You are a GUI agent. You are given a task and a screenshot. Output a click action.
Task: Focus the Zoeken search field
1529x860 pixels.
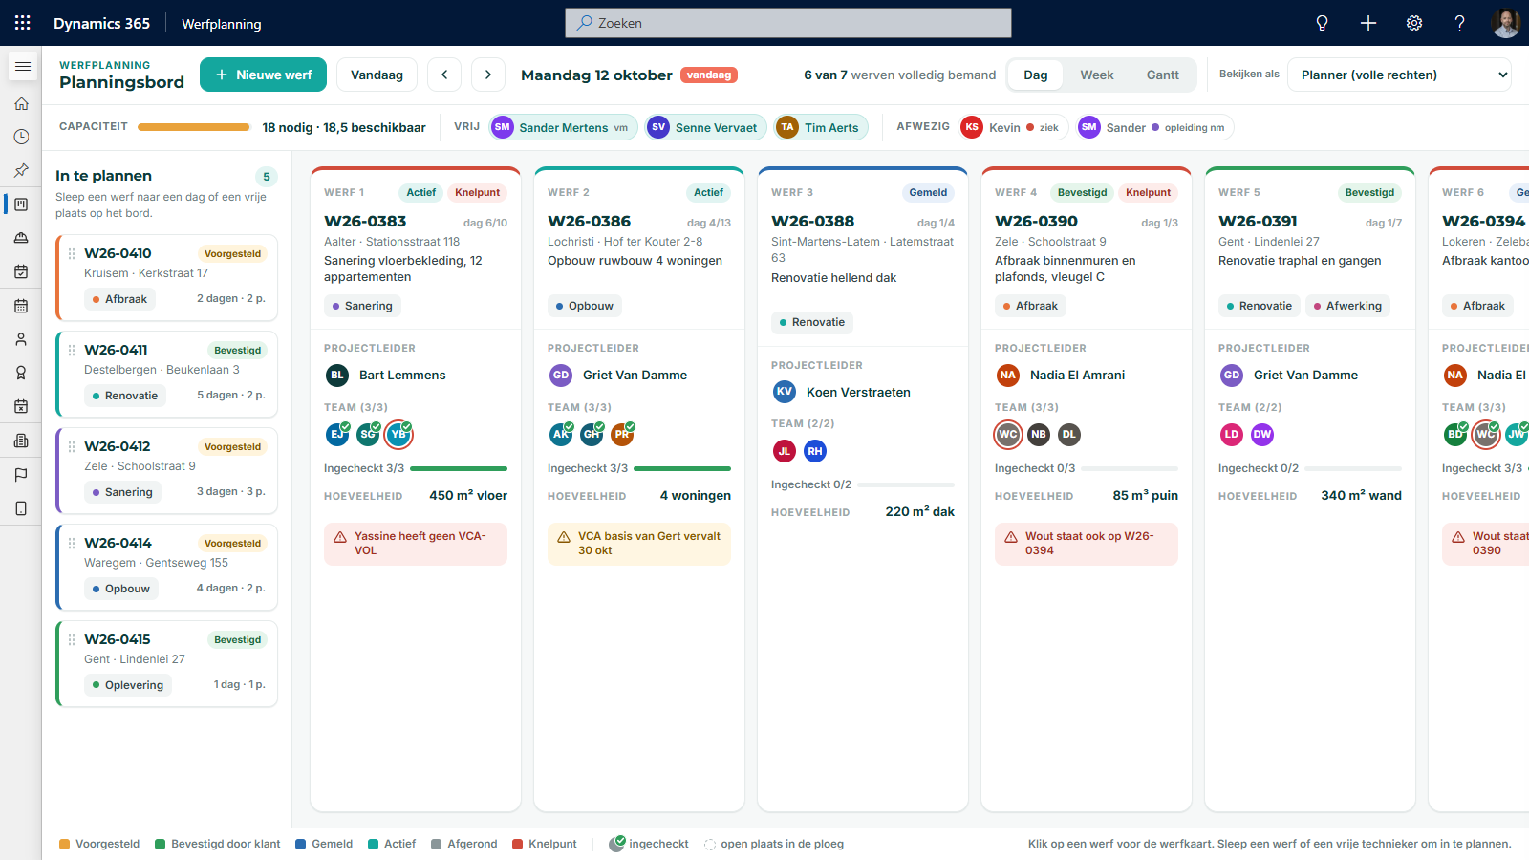[788, 23]
